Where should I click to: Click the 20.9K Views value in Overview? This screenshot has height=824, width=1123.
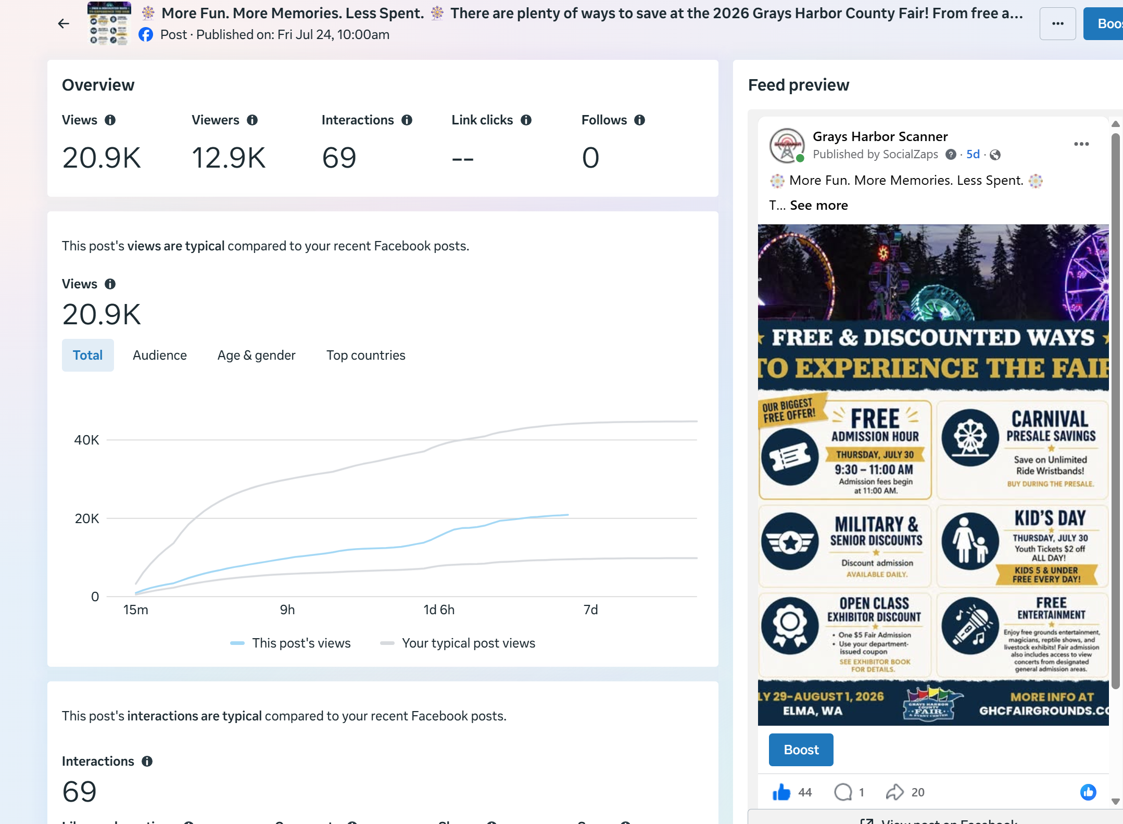[x=102, y=158]
